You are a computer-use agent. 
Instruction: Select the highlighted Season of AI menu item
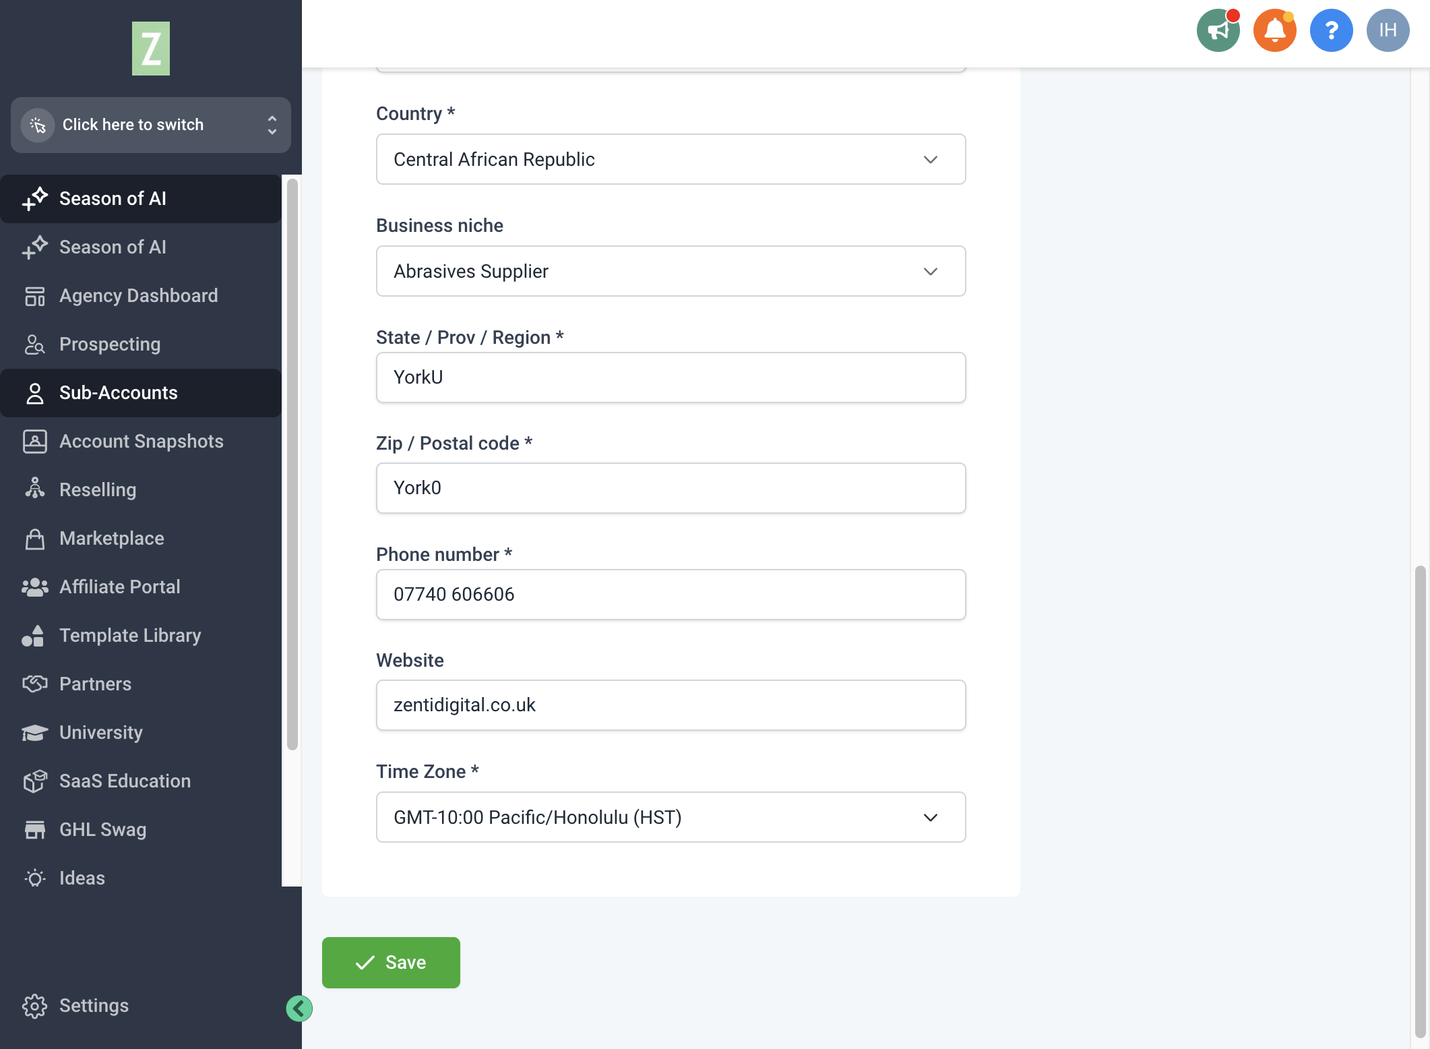point(141,199)
